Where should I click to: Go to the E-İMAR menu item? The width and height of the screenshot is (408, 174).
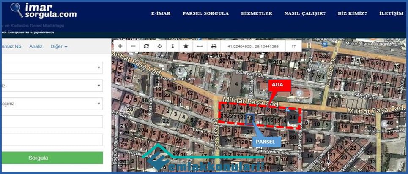click(161, 13)
